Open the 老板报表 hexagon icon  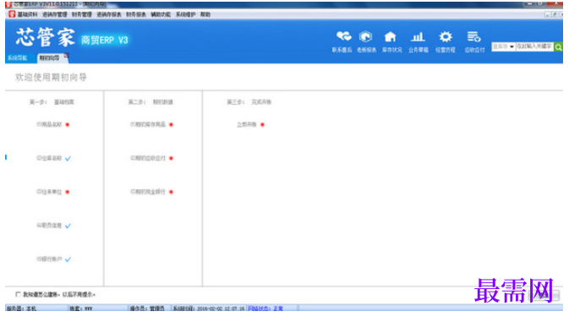coord(366,37)
